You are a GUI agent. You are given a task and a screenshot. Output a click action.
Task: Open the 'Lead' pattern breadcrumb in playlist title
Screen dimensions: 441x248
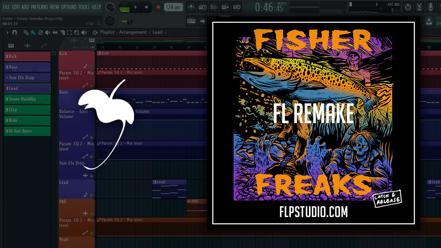pyautogui.click(x=157, y=32)
